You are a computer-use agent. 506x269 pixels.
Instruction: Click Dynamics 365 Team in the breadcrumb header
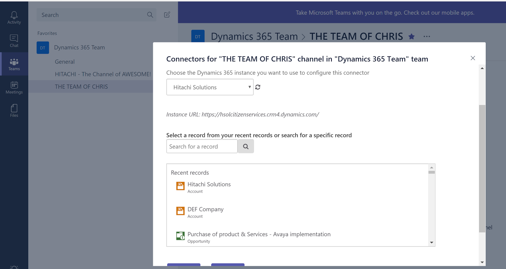pos(254,36)
